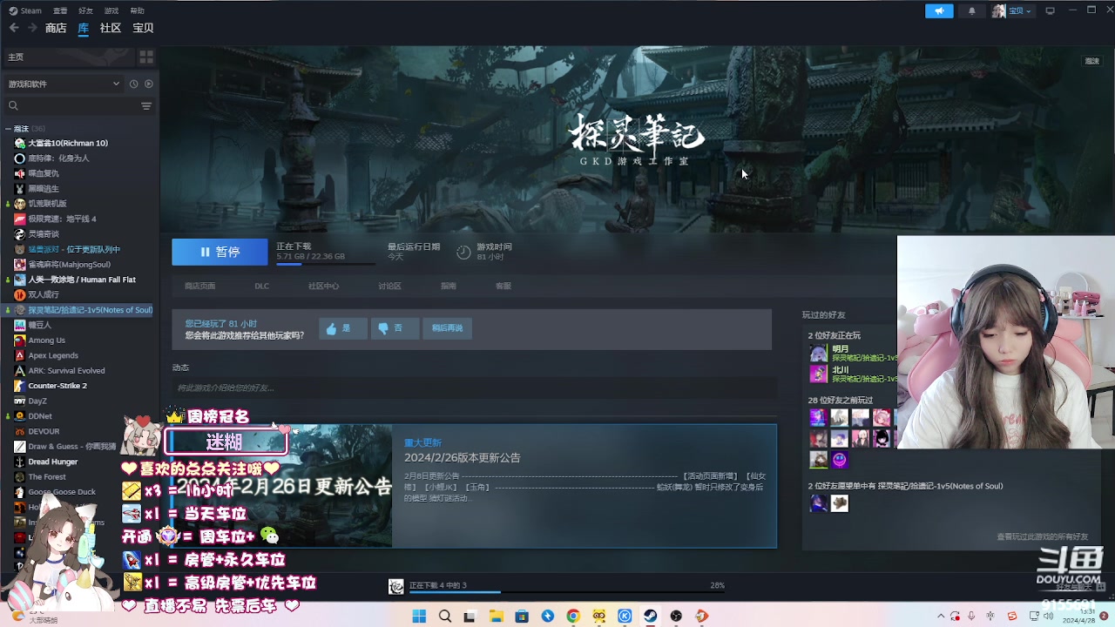Go to 社区 tab
Viewport: 1115px width, 627px height.
click(111, 28)
